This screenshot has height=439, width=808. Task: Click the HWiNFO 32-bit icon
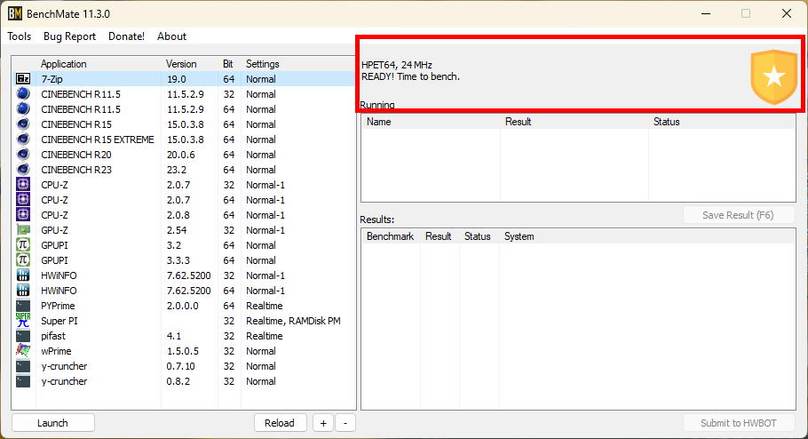pyautogui.click(x=23, y=275)
